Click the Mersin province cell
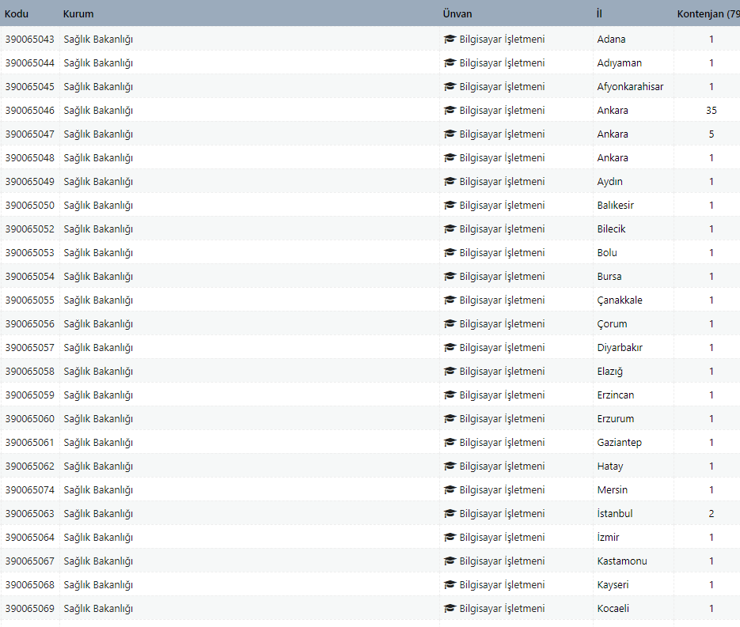740x627 pixels. tap(612, 489)
